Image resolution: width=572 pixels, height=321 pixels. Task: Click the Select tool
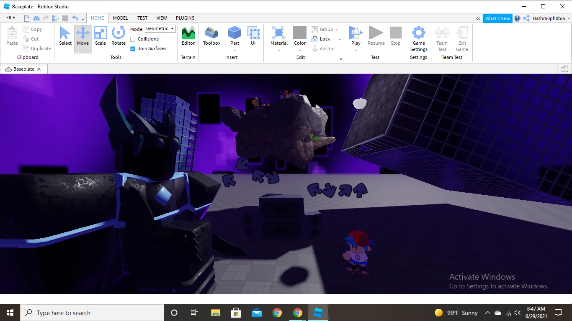tap(65, 36)
